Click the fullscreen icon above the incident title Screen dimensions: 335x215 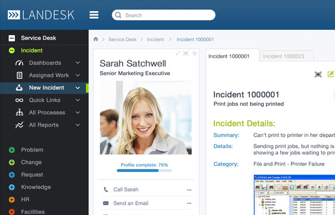(x=318, y=75)
